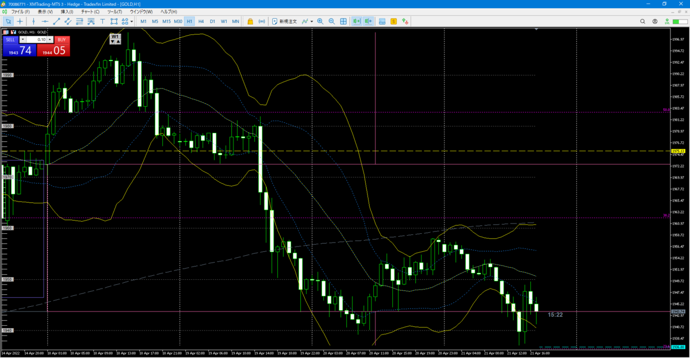This screenshot has width=690, height=358.
Task: Increase lot volume with up arrow
Action: pos(50,40)
